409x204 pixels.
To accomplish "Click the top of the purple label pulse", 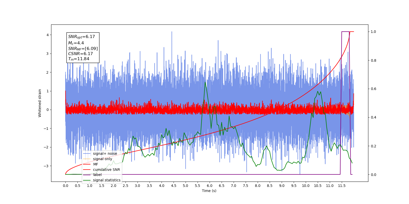I will (x=345, y=32).
